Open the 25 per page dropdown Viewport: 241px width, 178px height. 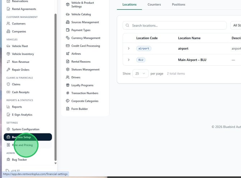pyautogui.click(x=140, y=73)
